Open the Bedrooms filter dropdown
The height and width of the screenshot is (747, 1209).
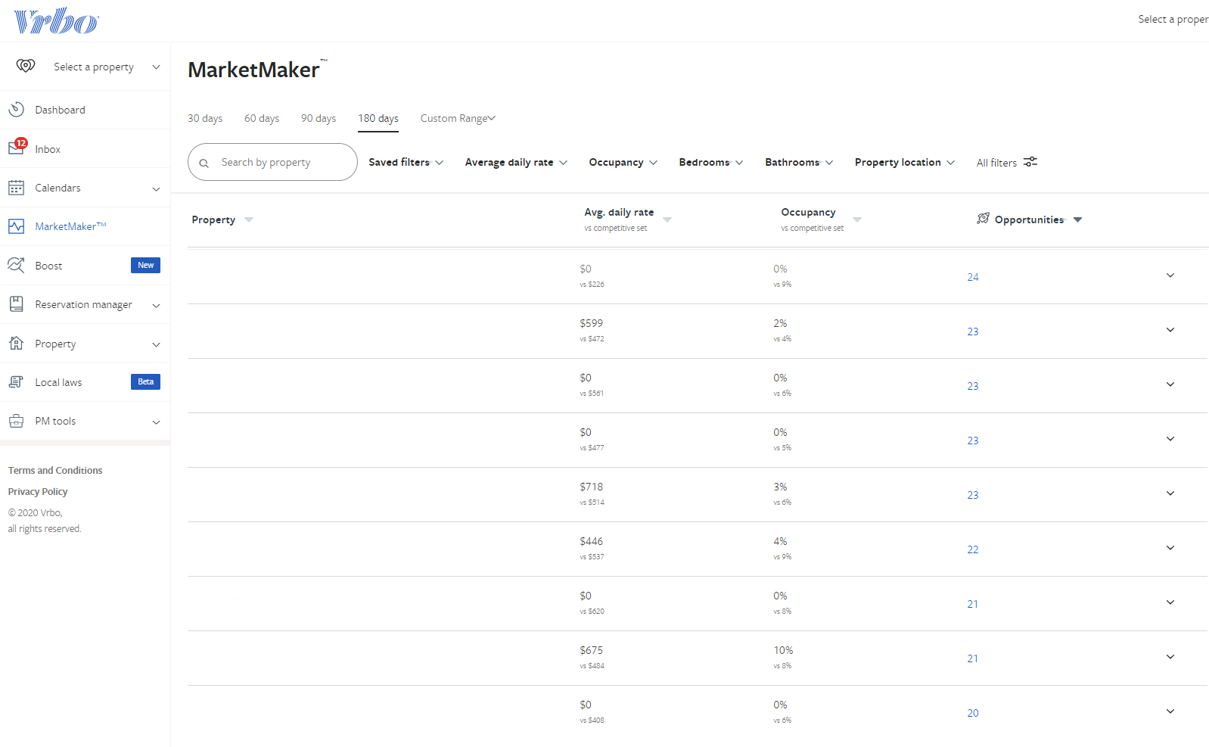click(711, 162)
